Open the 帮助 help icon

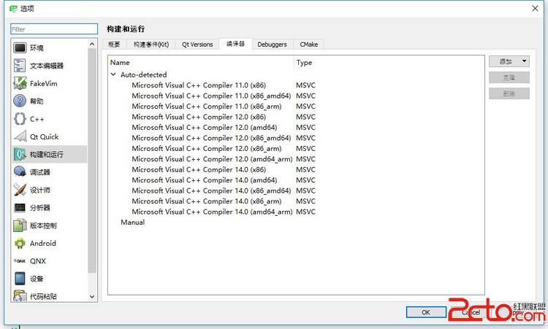point(20,101)
